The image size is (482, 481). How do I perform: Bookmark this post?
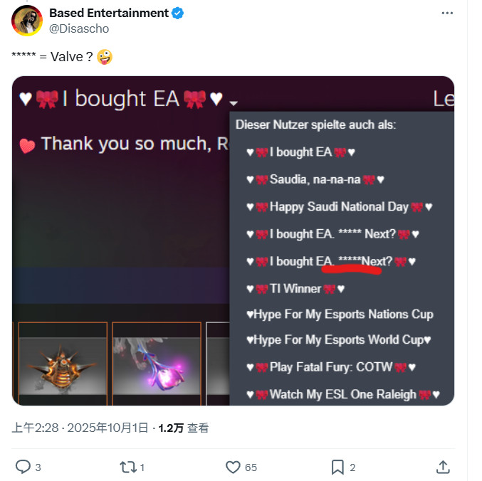click(337, 467)
